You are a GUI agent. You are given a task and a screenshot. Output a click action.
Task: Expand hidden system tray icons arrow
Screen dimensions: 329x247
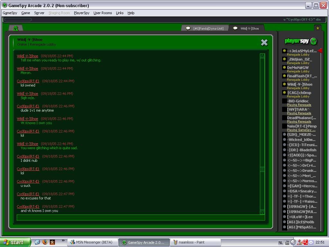coord(293,242)
